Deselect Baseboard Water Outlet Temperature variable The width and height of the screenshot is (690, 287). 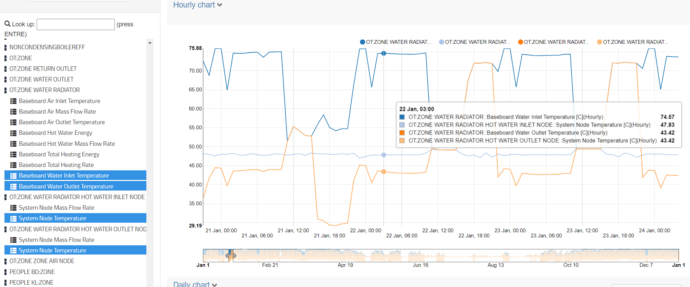[75, 186]
